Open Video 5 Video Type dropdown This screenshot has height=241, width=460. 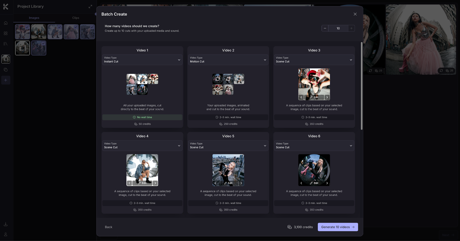click(x=228, y=146)
